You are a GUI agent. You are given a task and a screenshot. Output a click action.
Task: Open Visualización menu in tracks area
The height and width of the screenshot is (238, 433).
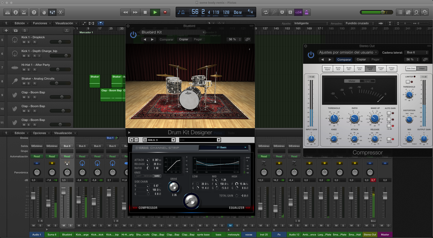tap(66, 23)
